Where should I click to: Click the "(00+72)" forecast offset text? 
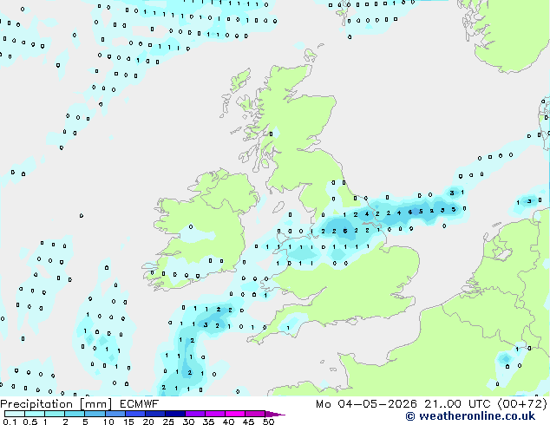click(522, 404)
